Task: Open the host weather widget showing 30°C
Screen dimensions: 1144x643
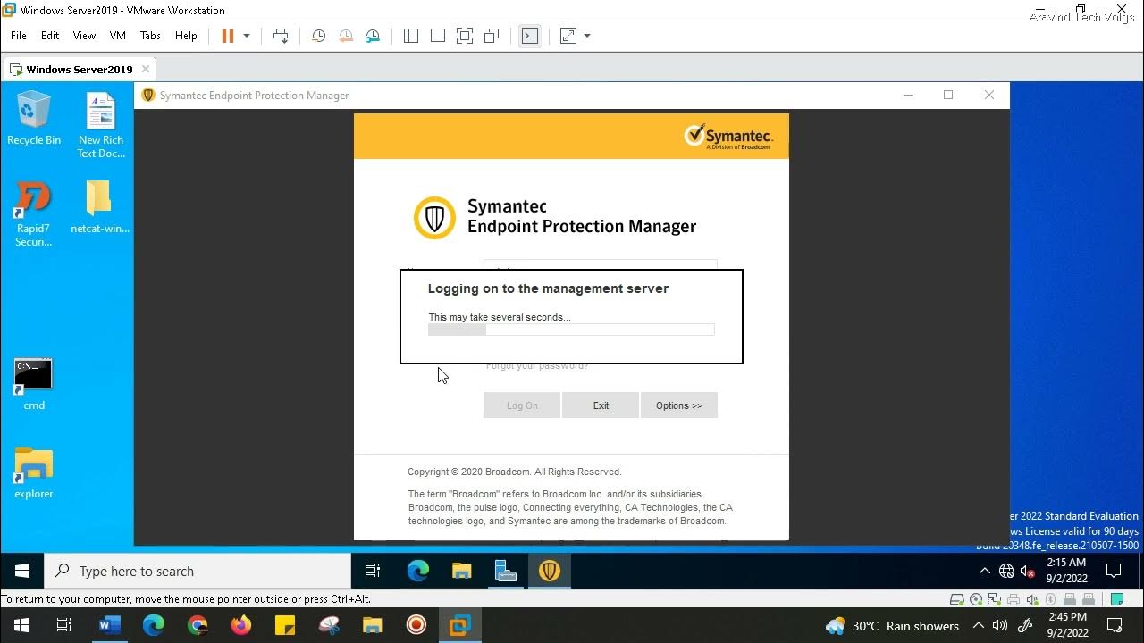Action: pyautogui.click(x=893, y=625)
